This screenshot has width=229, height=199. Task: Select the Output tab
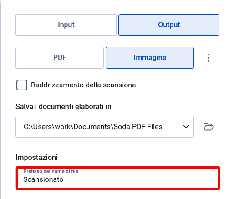[x=169, y=25]
